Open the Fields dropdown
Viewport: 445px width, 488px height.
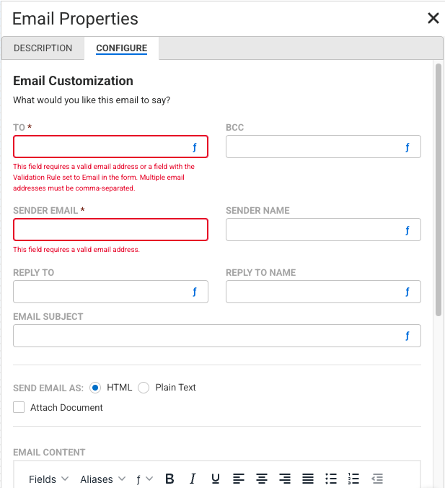pyautogui.click(x=48, y=479)
